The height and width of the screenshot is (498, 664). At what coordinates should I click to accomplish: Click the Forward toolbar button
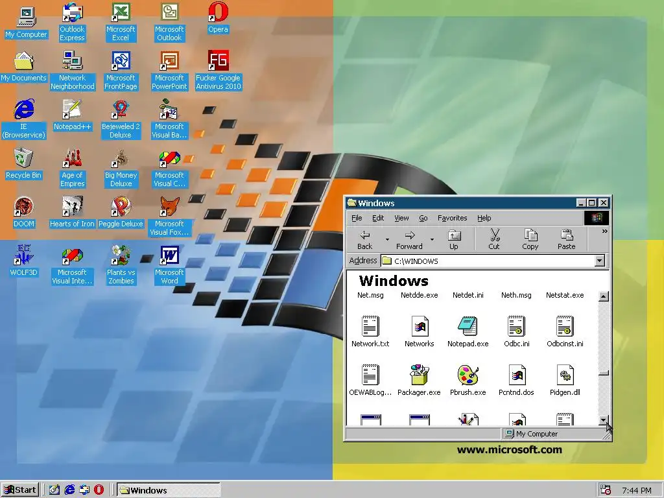pyautogui.click(x=410, y=240)
